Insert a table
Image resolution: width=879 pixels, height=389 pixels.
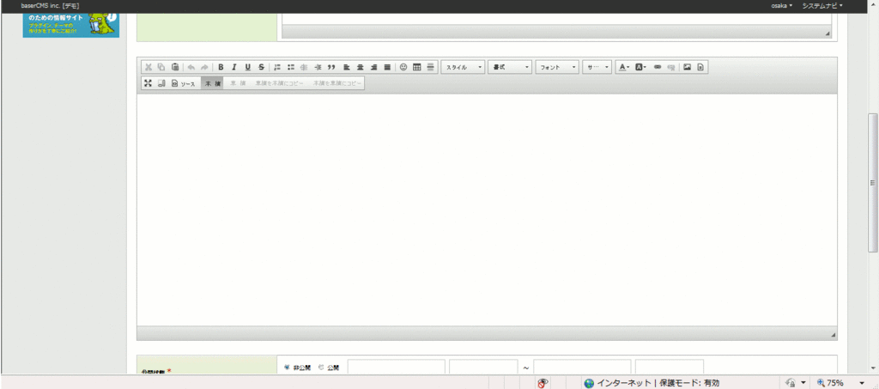417,67
